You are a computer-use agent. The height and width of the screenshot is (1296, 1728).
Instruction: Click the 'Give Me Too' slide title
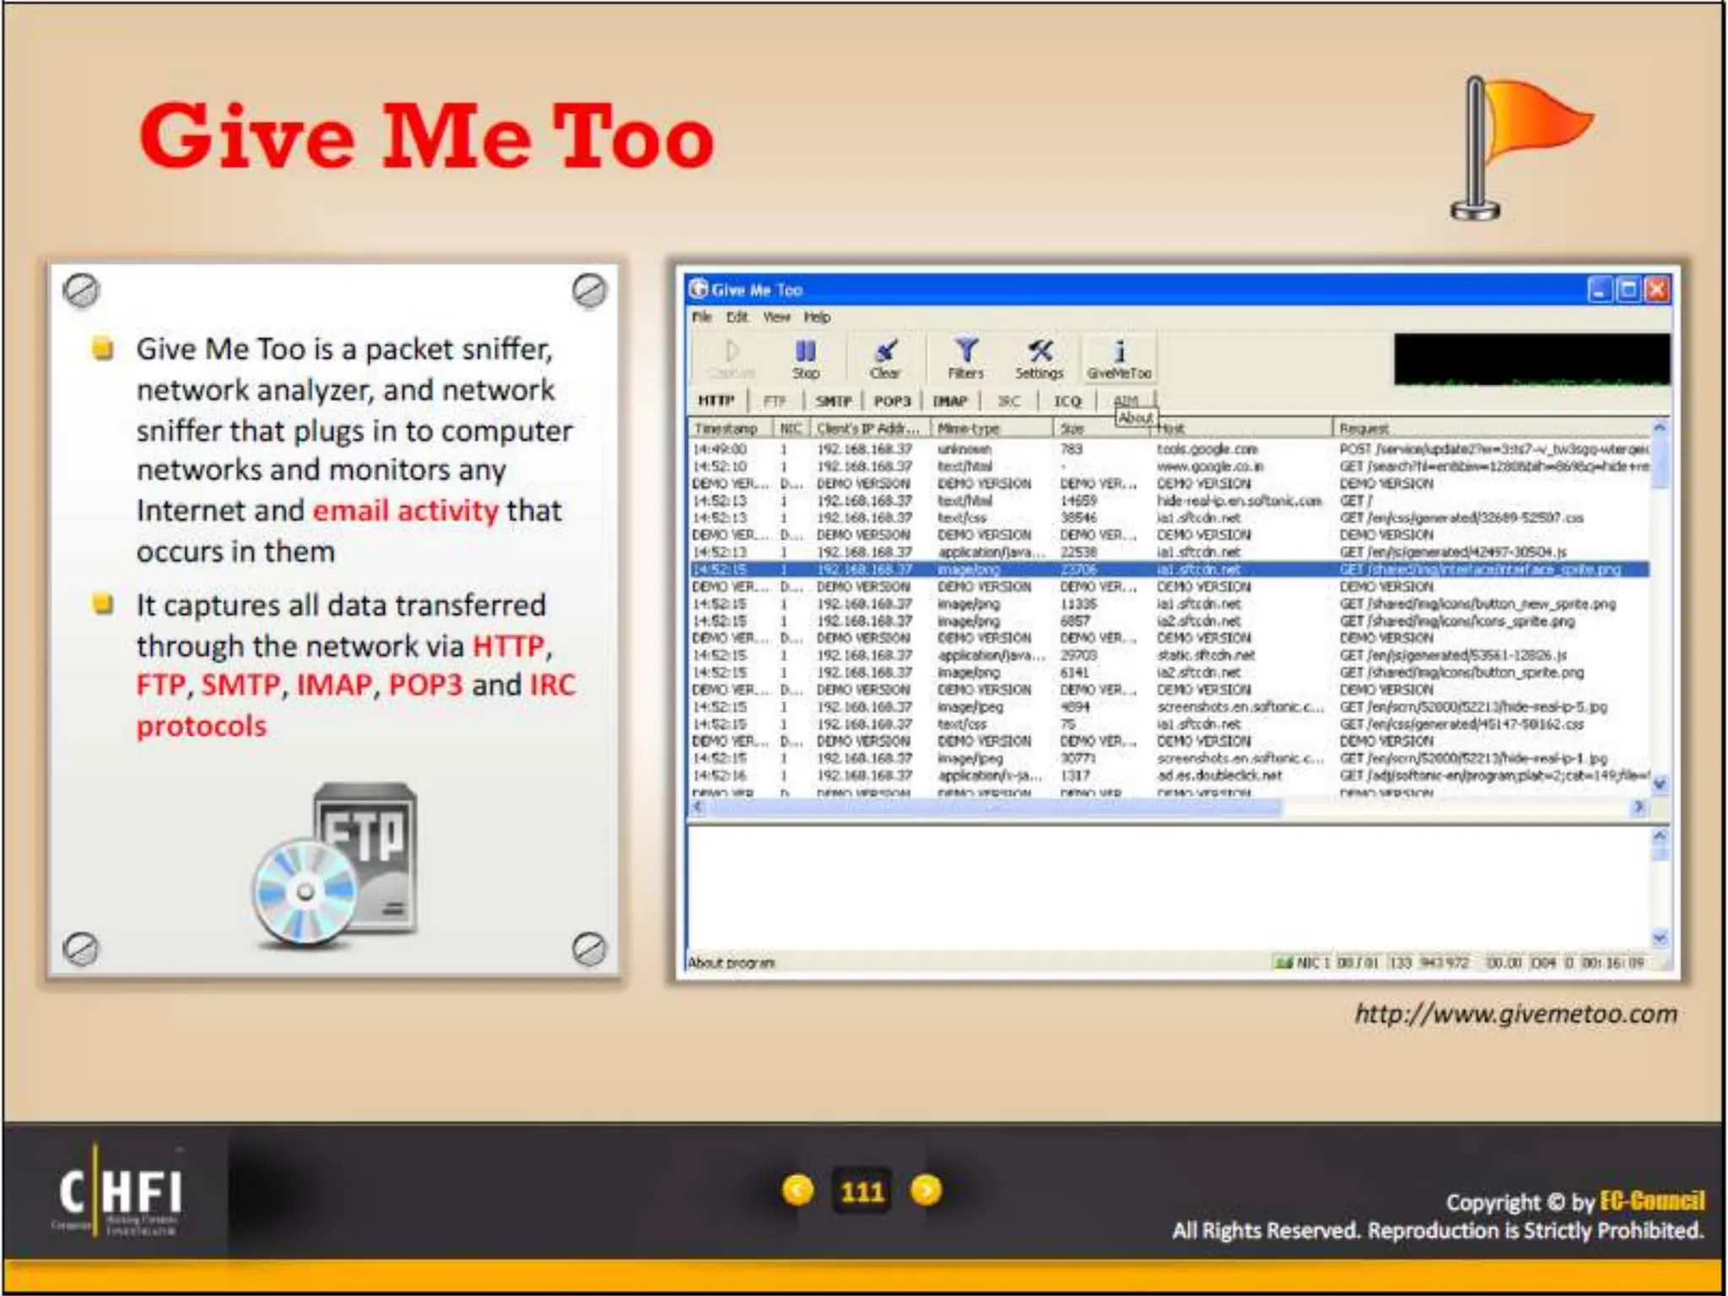(x=427, y=137)
